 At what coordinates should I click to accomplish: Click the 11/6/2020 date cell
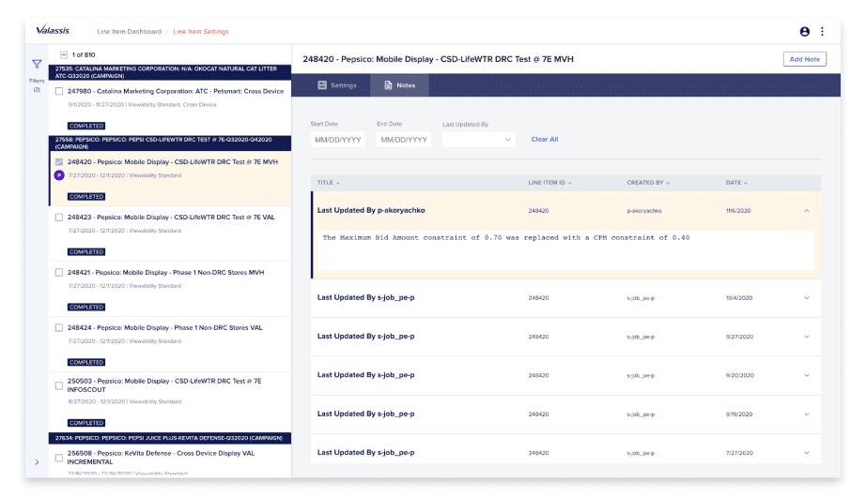[x=738, y=211]
